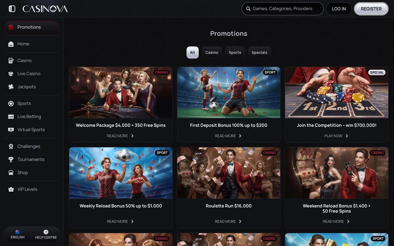Open the Roulette Run promotion image

[229, 173]
